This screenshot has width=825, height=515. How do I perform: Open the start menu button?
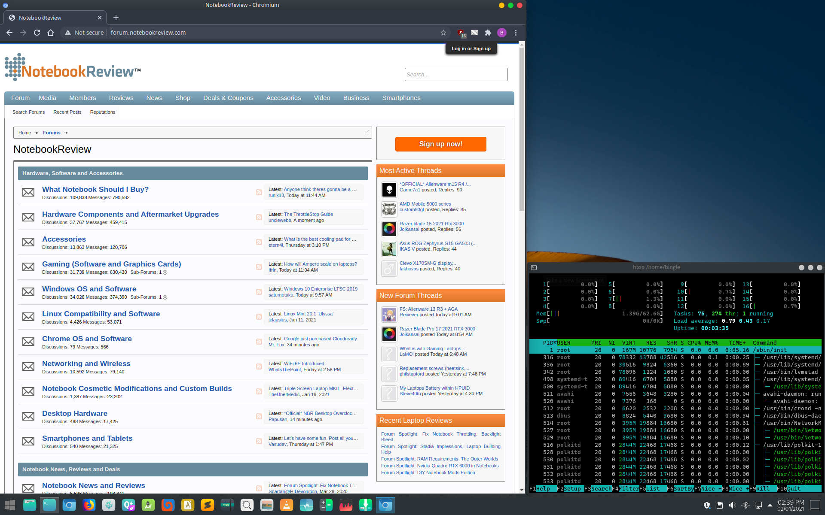10,505
